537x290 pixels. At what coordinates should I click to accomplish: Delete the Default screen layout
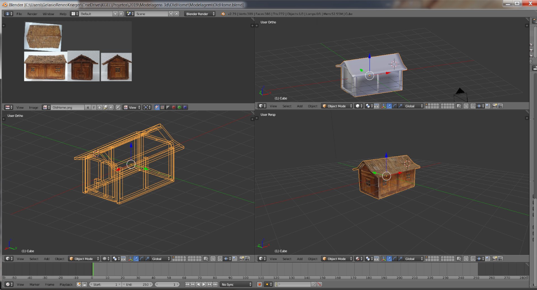coord(121,14)
